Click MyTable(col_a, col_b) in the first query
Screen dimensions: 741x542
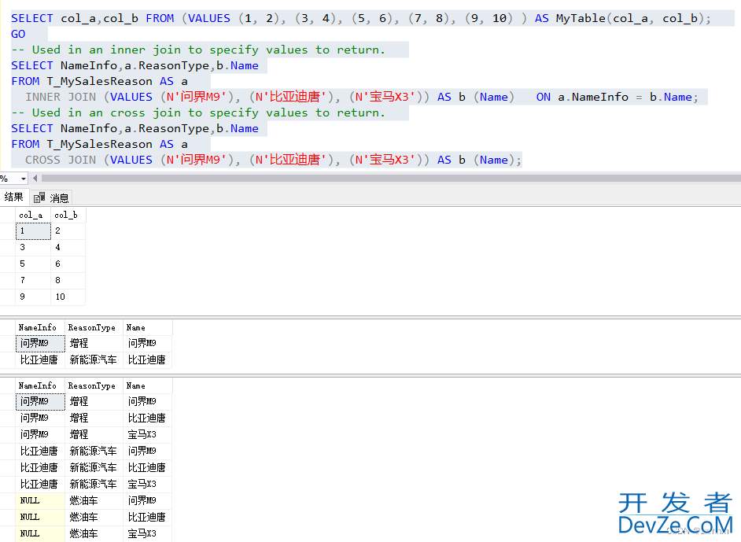[630, 18]
